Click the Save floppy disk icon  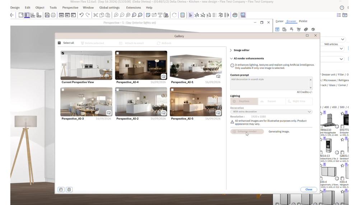tap(47, 15)
